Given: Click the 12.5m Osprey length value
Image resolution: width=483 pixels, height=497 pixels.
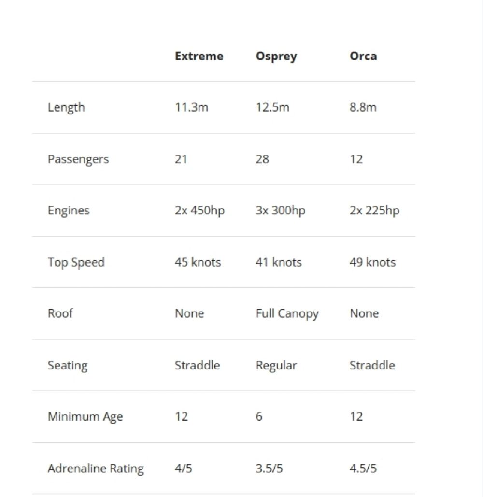Looking at the screenshot, I should click(x=272, y=107).
